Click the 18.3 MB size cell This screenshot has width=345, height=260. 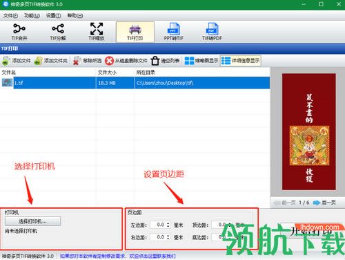pyautogui.click(x=115, y=83)
